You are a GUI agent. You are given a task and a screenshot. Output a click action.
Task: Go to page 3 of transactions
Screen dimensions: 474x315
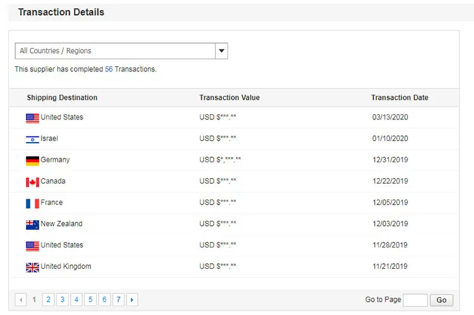pos(62,300)
